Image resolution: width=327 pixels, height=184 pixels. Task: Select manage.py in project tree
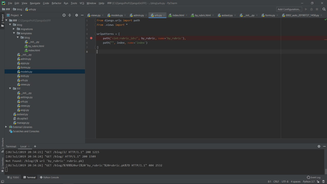(23, 123)
